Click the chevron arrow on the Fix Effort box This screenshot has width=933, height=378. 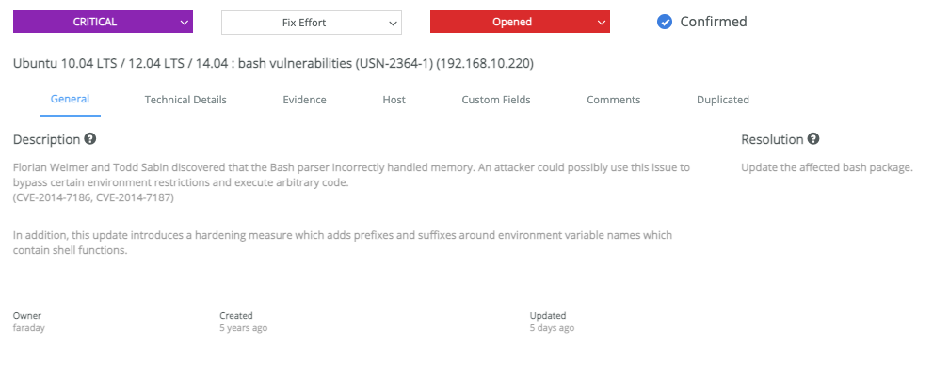click(x=392, y=24)
